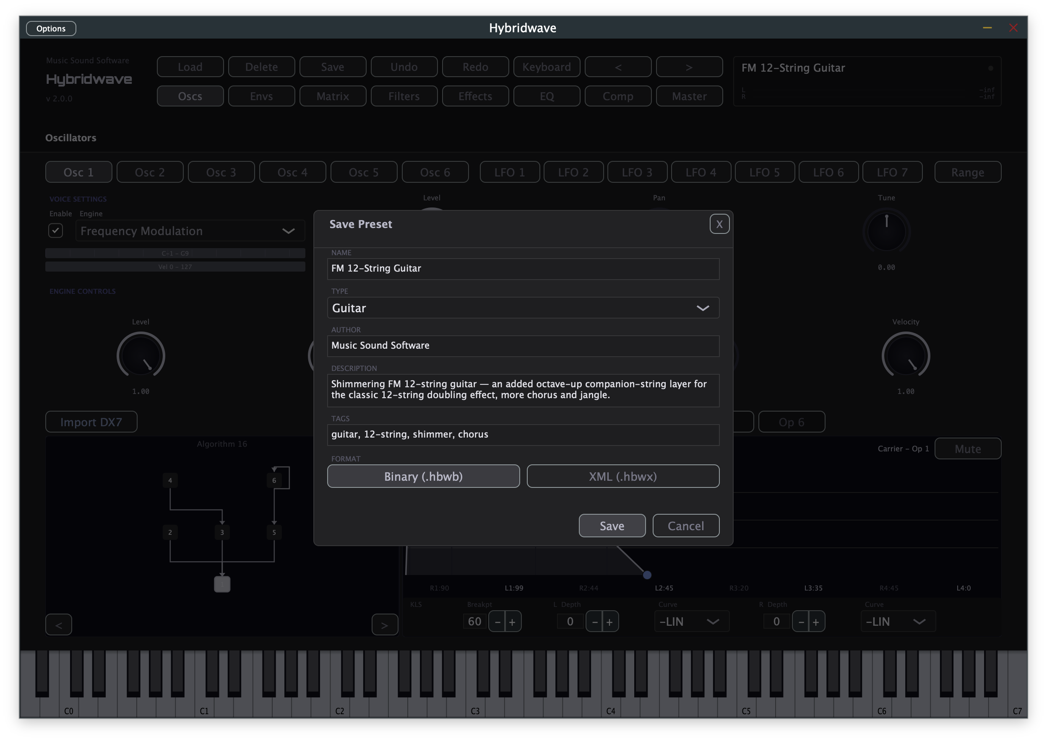Select operator 6 node in algorithm diagram
Viewport: 1047px width, 741px height.
[x=274, y=480]
